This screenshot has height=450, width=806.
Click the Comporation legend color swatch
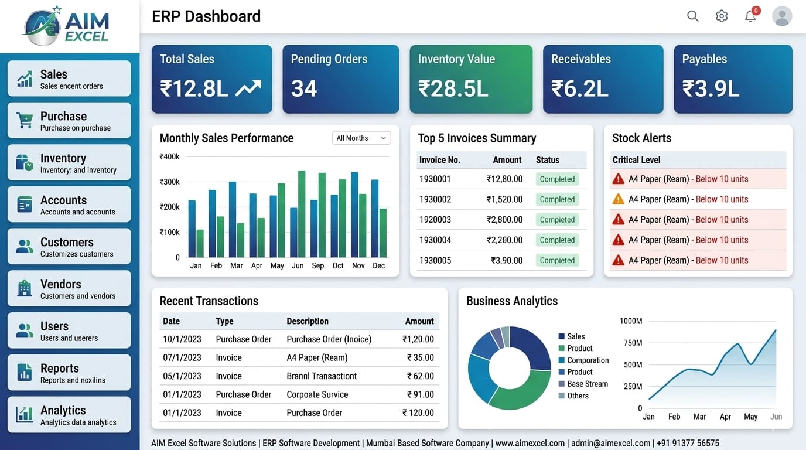click(x=562, y=360)
